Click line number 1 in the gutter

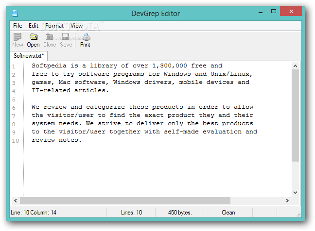pyautogui.click(x=14, y=66)
